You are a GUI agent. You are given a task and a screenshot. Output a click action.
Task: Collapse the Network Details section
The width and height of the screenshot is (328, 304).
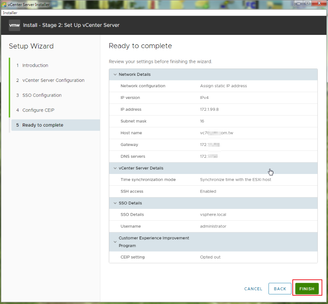[x=115, y=74]
